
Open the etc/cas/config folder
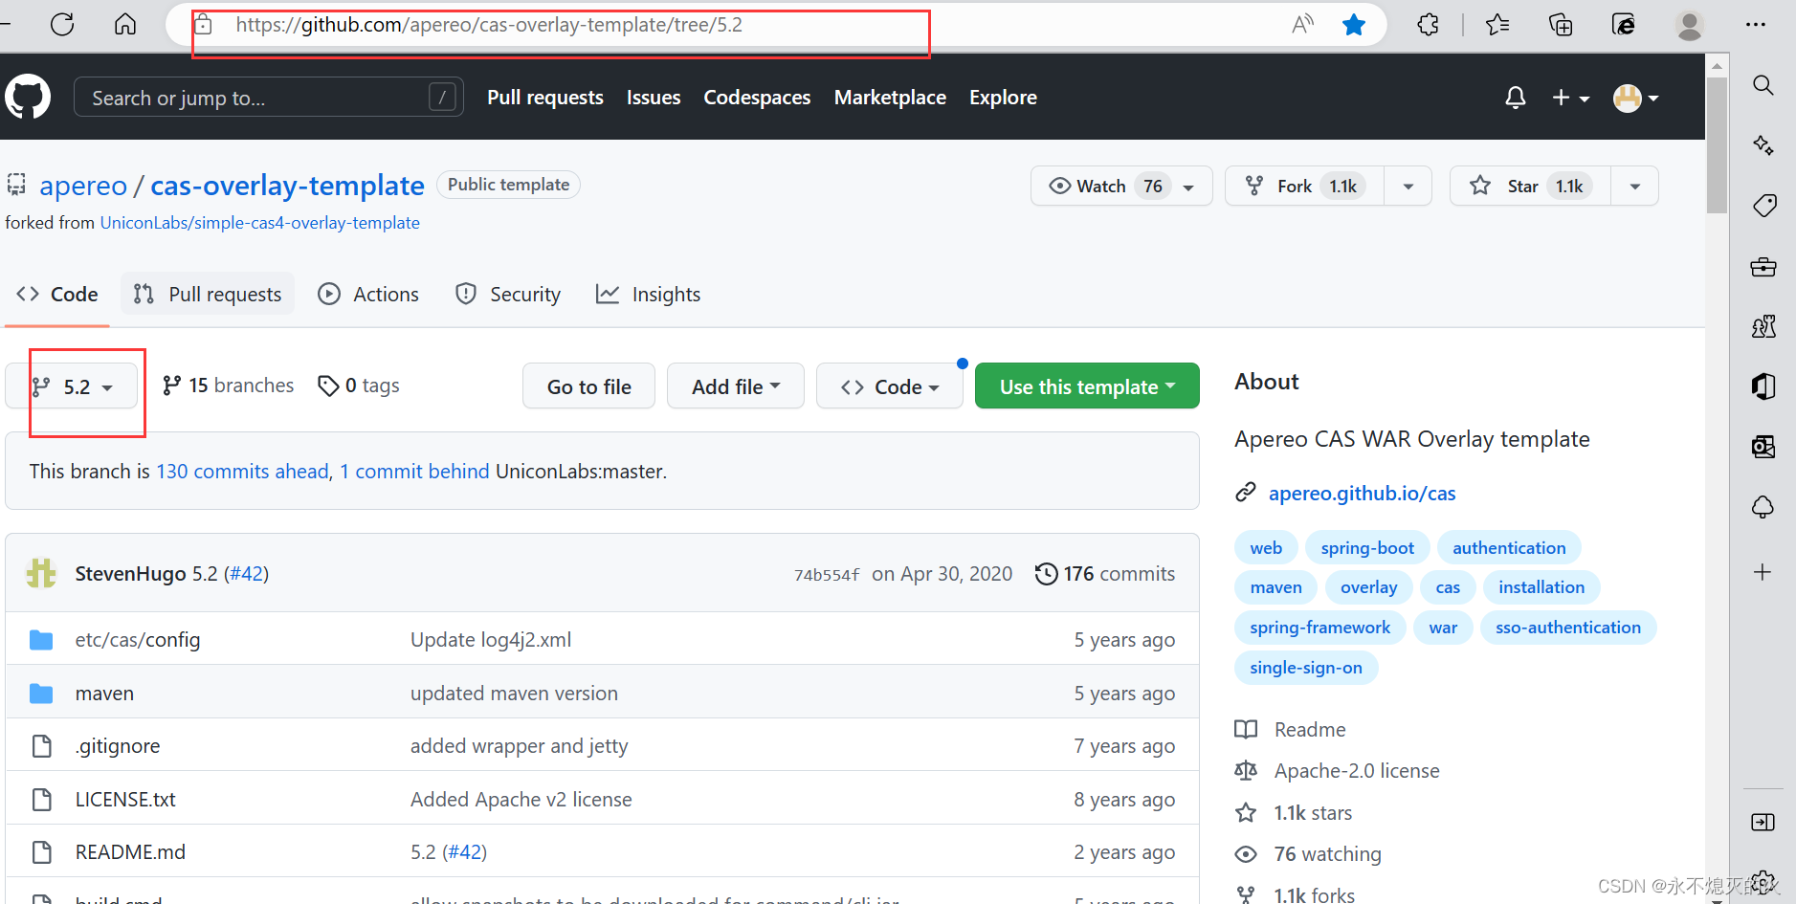pos(138,639)
